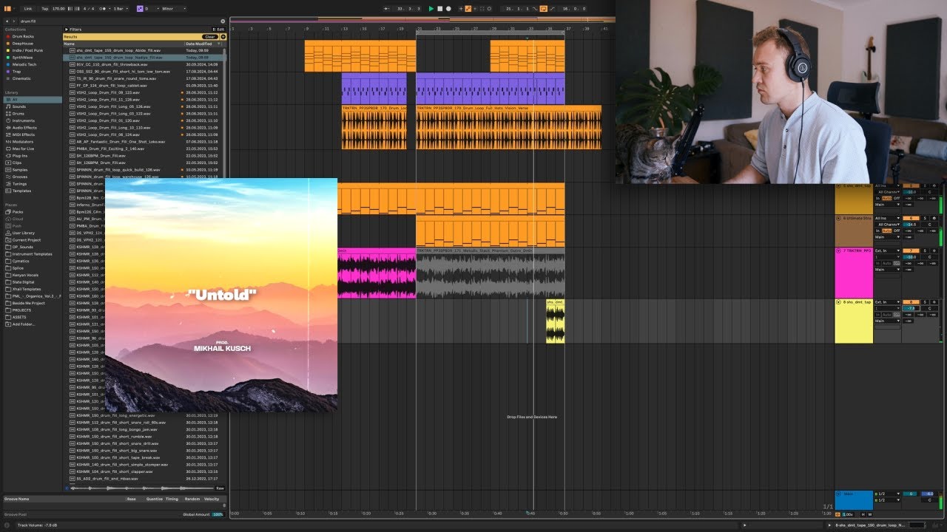Set track 6 monitor to Off

coord(897,231)
